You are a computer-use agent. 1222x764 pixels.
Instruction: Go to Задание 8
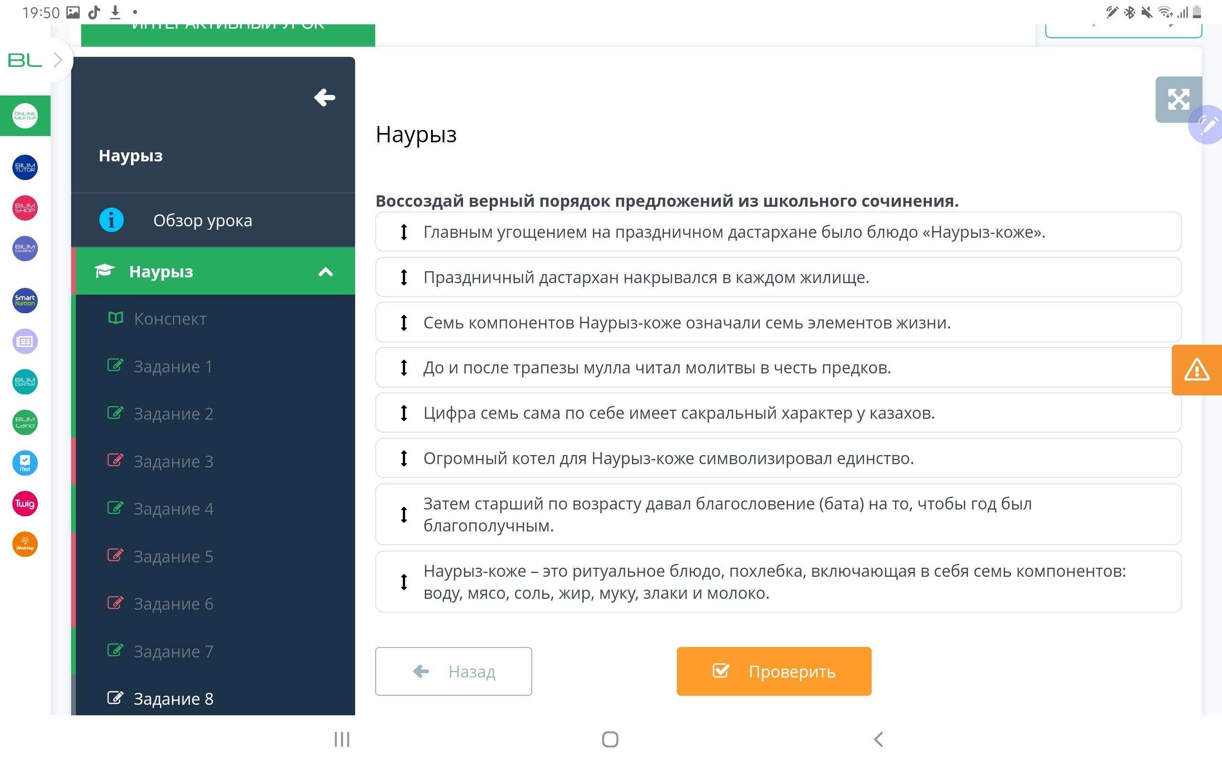coord(173,698)
